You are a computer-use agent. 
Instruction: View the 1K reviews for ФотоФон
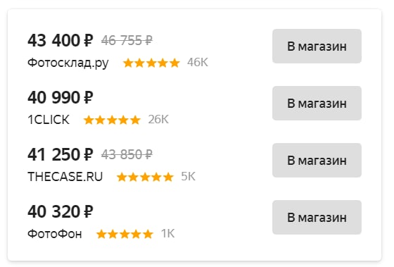click(x=168, y=234)
